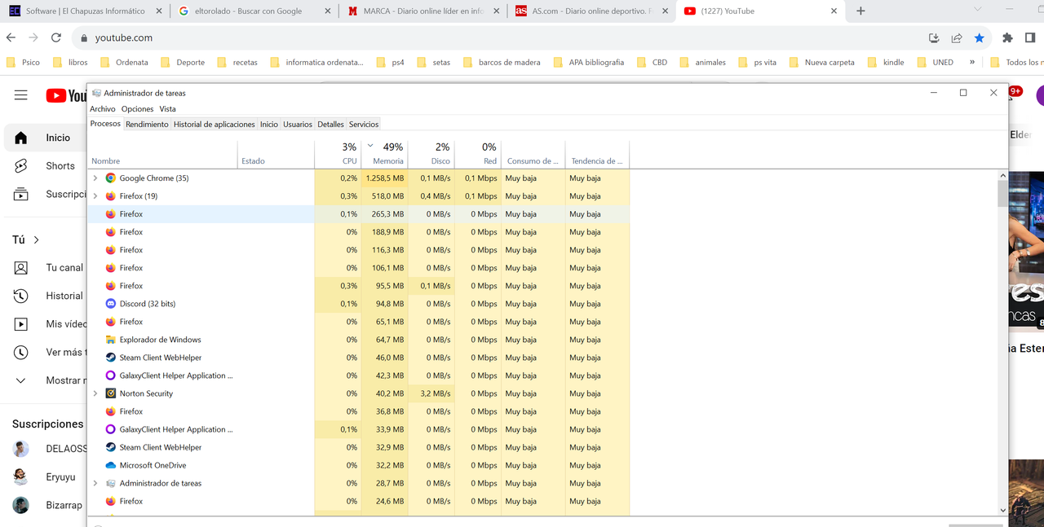Expand Mostrar más in the YouTube sidebar
This screenshot has width=1044, height=527.
click(x=20, y=380)
